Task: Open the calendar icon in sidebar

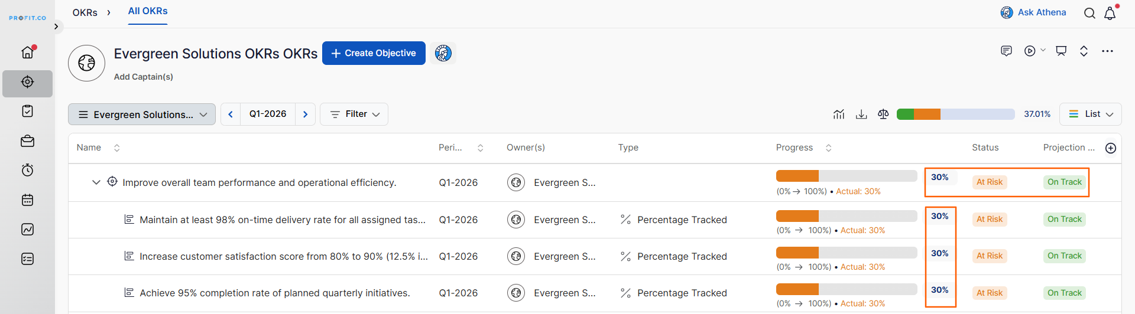Action: pos(27,200)
